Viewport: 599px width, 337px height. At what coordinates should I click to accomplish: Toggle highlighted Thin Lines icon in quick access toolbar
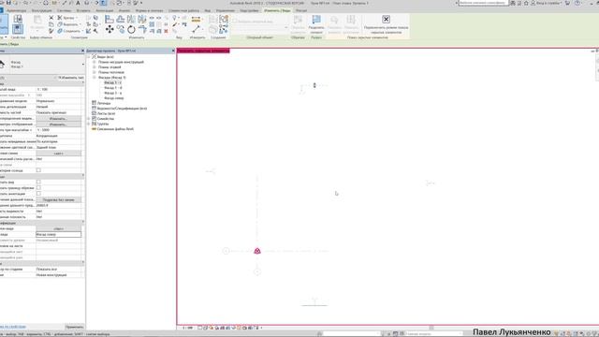coord(103,3)
